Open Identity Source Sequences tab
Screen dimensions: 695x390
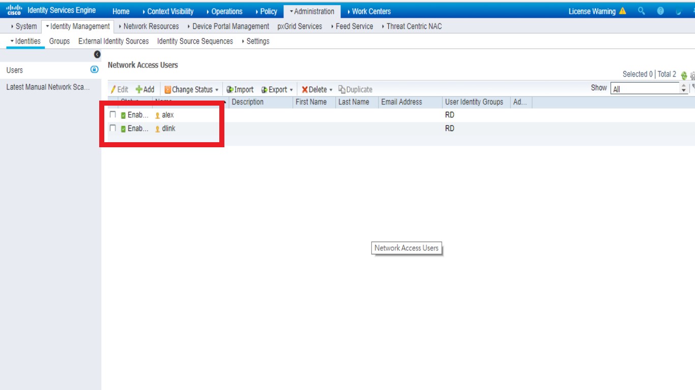point(195,41)
